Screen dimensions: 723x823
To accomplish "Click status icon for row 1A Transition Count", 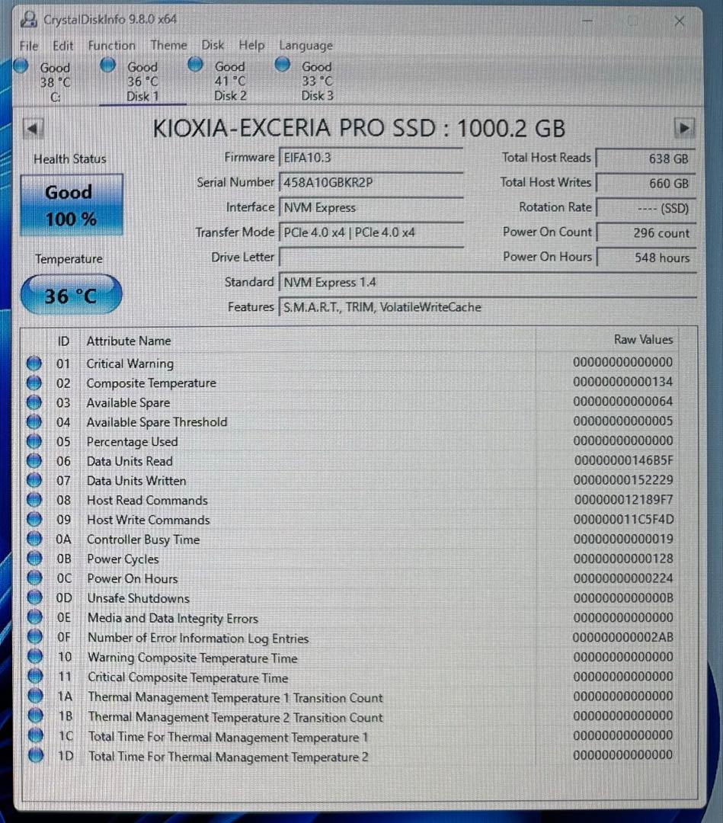I will [x=35, y=696].
